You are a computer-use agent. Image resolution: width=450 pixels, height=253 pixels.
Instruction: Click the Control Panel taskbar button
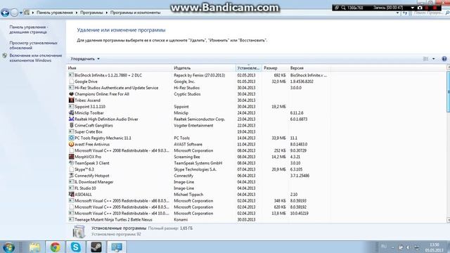click(117, 247)
